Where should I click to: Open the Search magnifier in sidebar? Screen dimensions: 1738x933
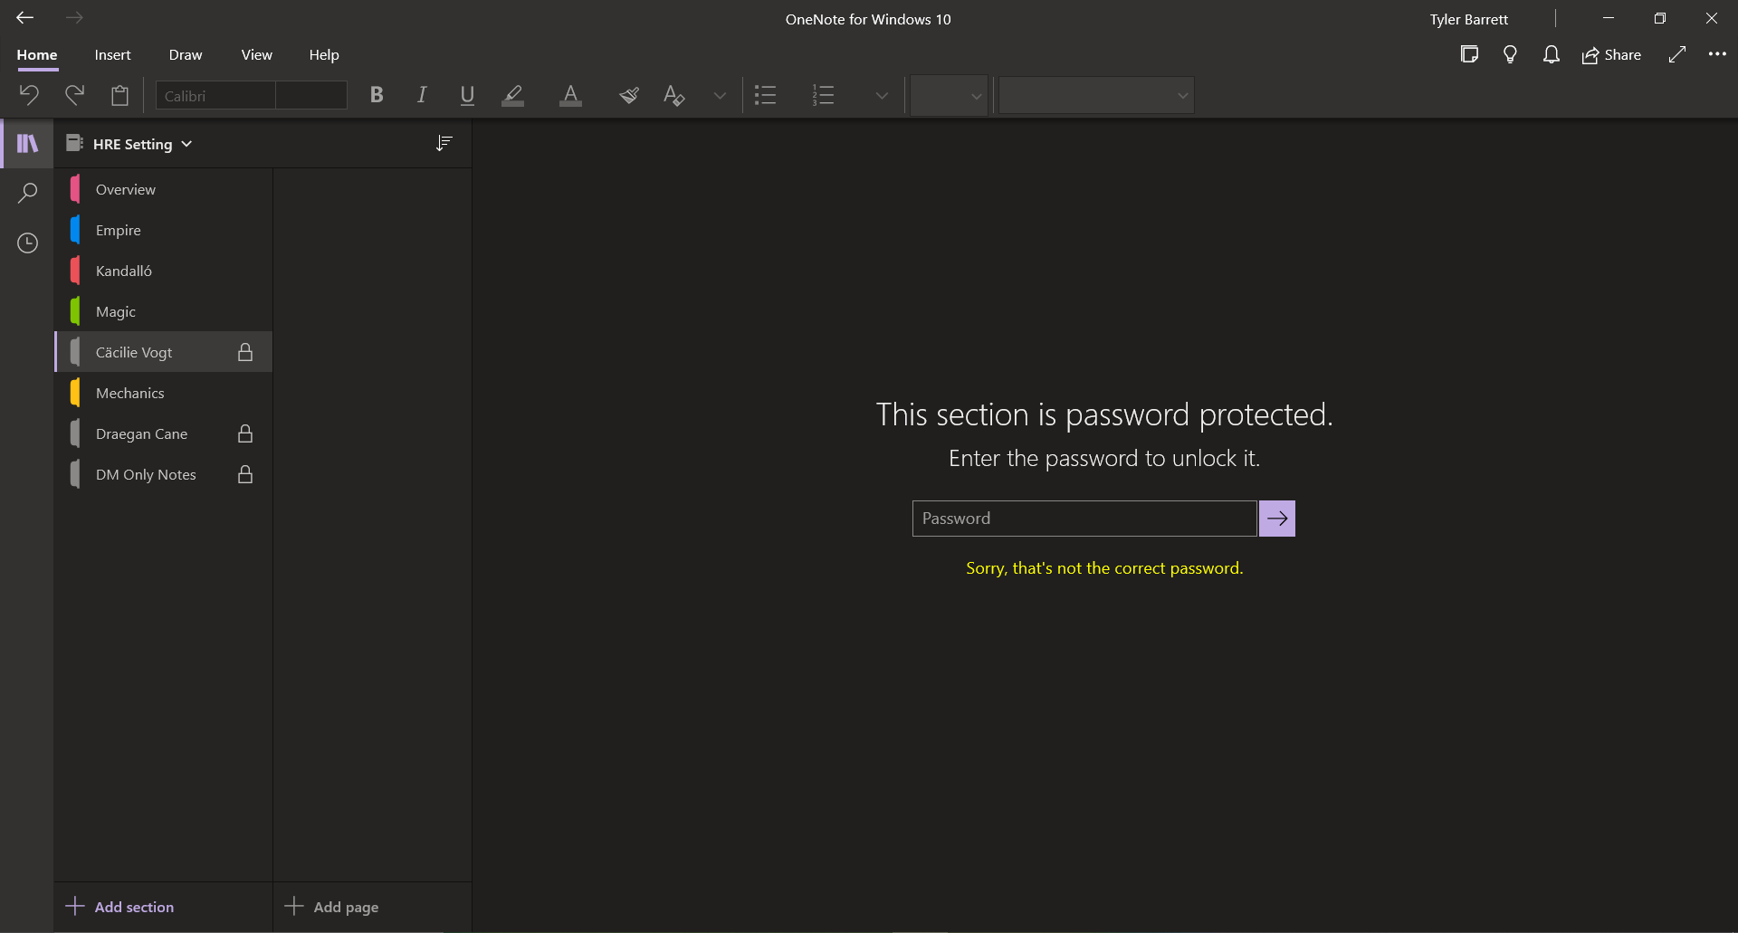28,193
